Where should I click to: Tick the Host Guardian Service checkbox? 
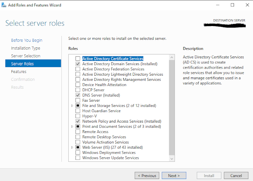tap(78, 111)
